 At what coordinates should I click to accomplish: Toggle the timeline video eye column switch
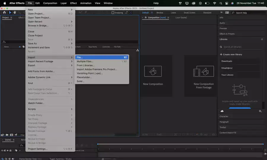pos(2,150)
